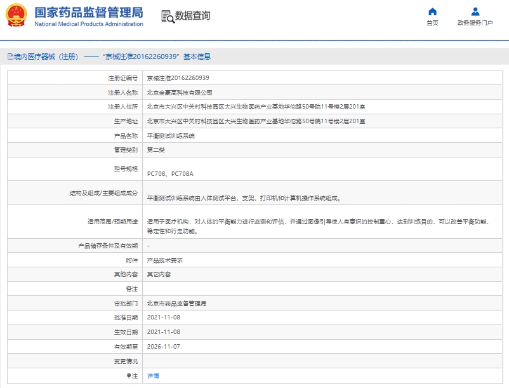The image size is (509, 388).
Task: Click 生效日期 value 2021-11-08
Action: pos(164,332)
